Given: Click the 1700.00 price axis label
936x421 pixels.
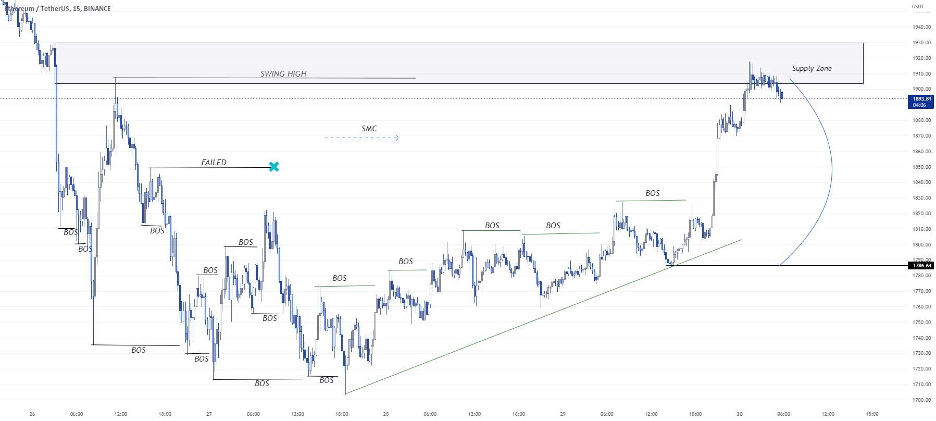Looking at the screenshot, I should 921,400.
